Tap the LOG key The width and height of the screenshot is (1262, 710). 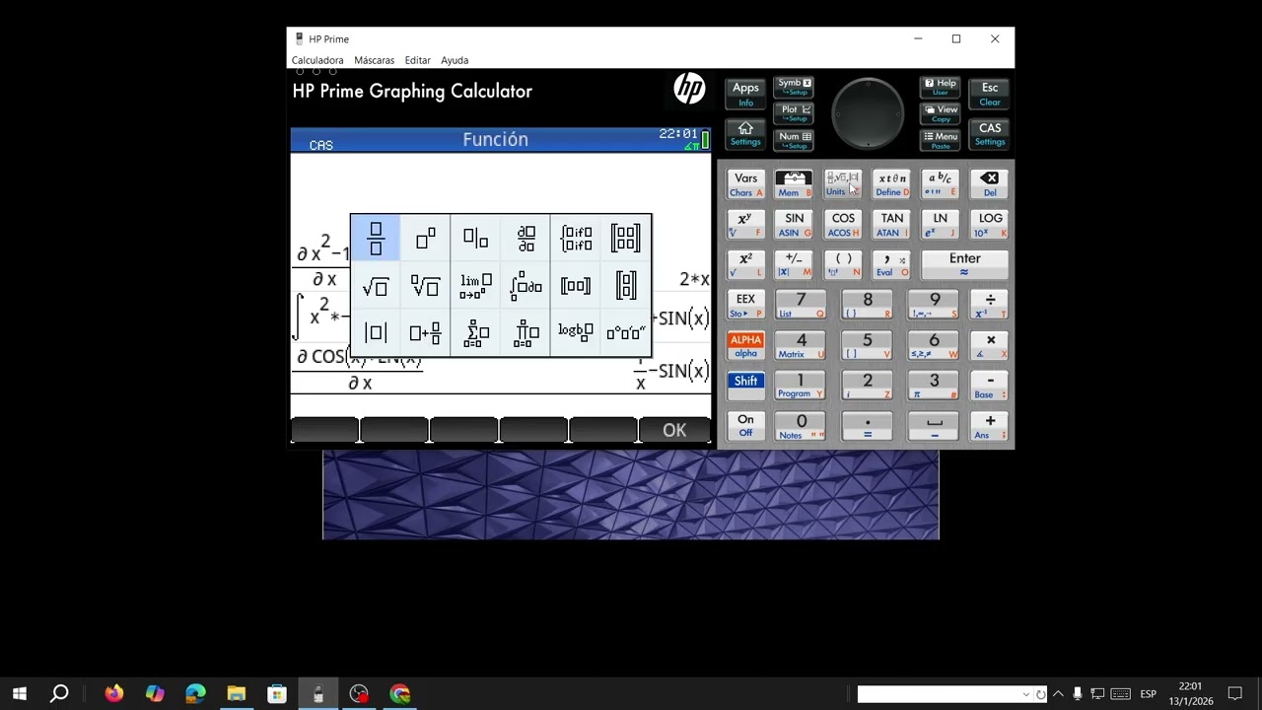click(989, 224)
